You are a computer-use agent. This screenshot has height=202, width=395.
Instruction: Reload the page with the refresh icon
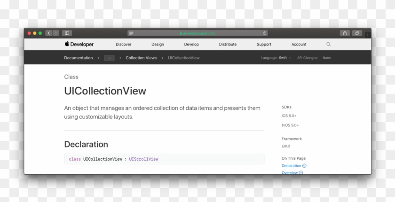(264, 33)
